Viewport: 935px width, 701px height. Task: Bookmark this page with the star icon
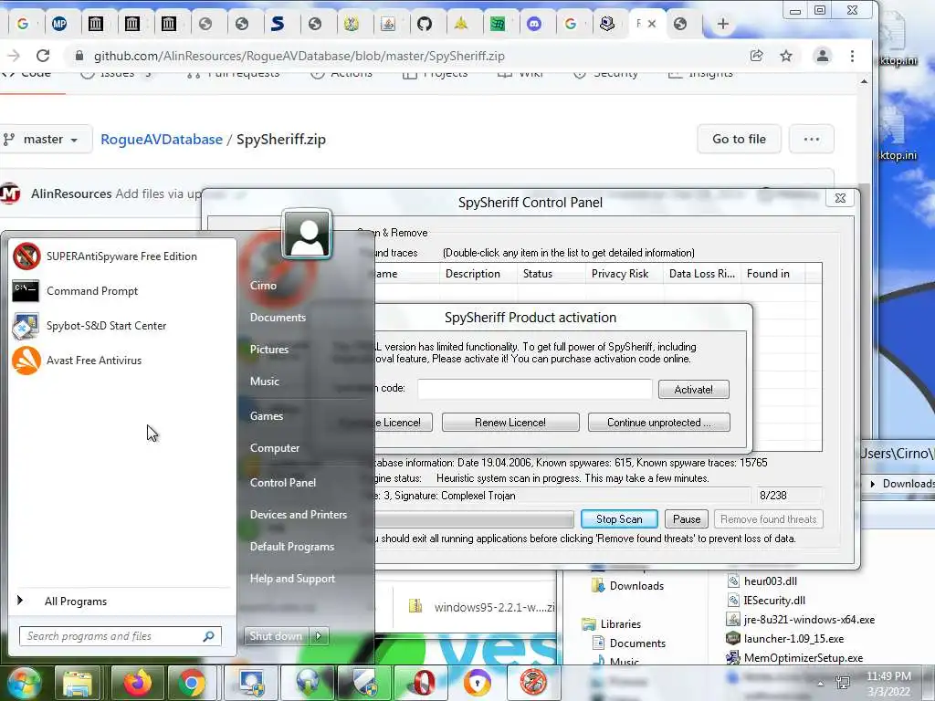786,56
